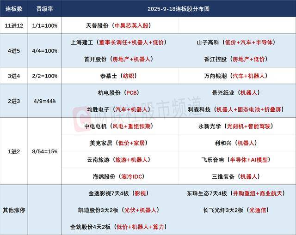This screenshot has width=296, height=235.
Task: Click the 其他涨停 row label
Action: [x=15, y=210]
